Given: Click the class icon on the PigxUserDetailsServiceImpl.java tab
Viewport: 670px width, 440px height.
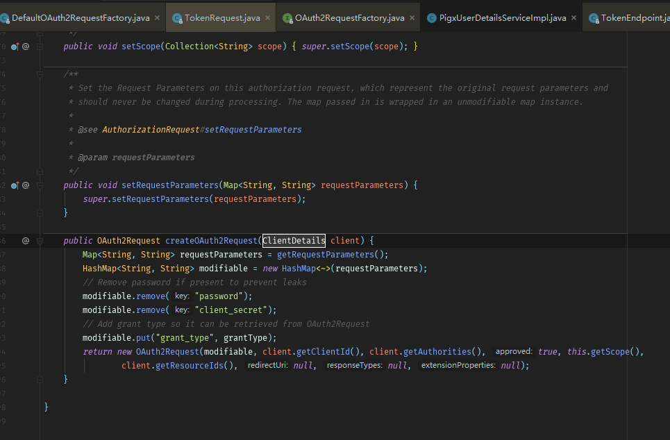Looking at the screenshot, I should click(432, 17).
